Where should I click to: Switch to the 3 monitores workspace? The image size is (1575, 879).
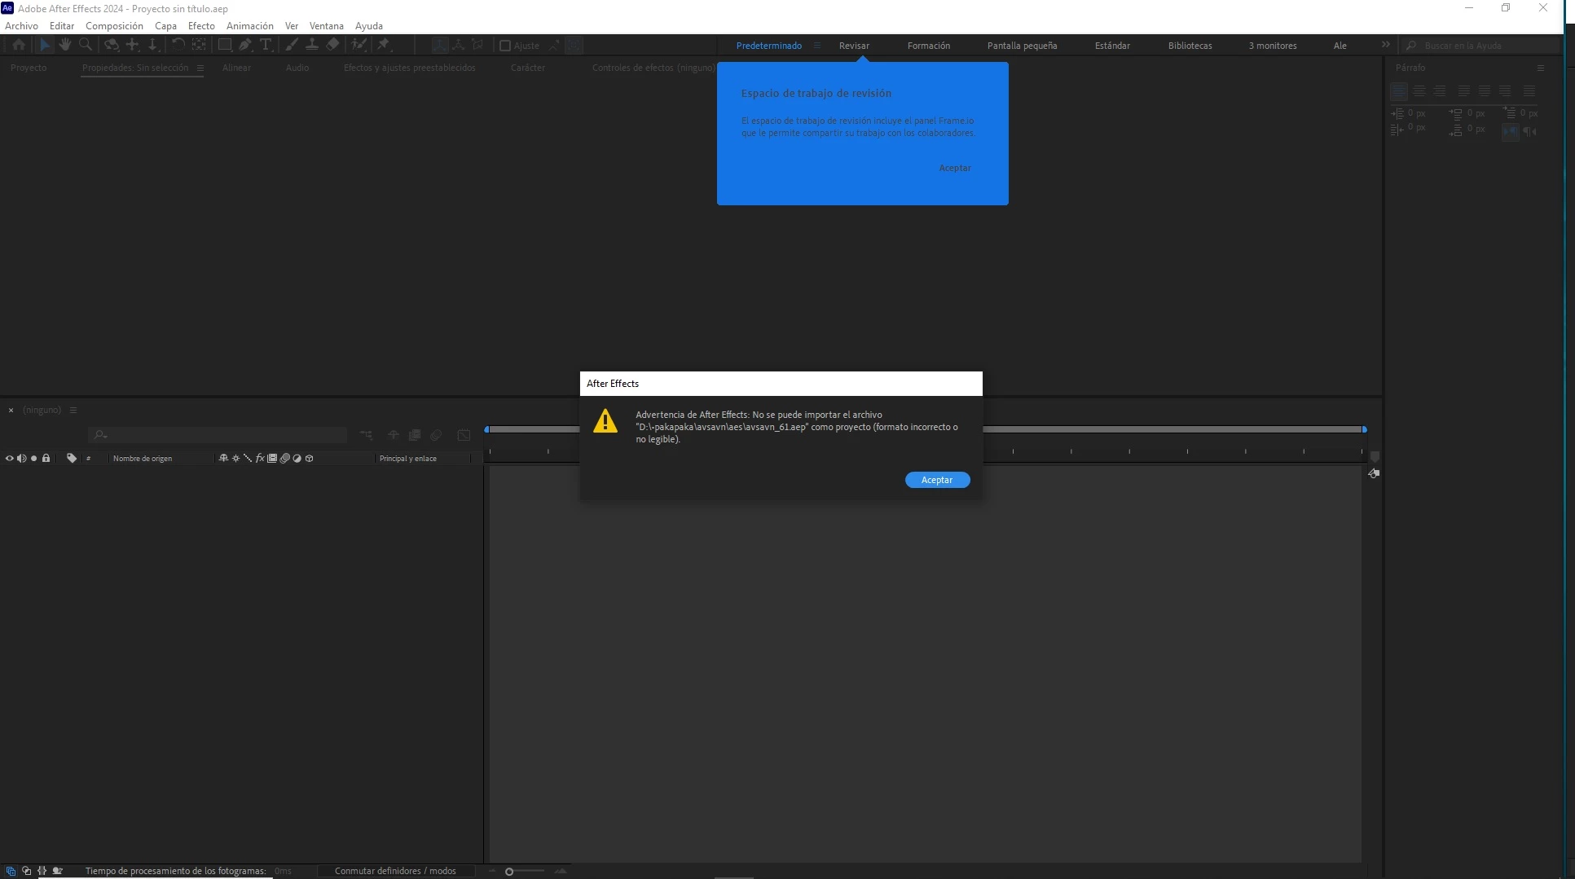[x=1272, y=46]
